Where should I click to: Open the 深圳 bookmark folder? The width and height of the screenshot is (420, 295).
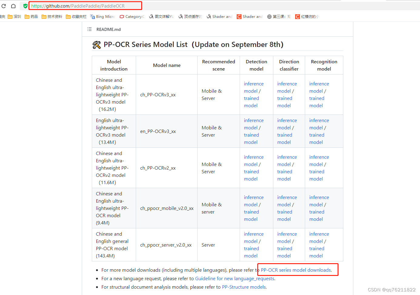click(14, 17)
